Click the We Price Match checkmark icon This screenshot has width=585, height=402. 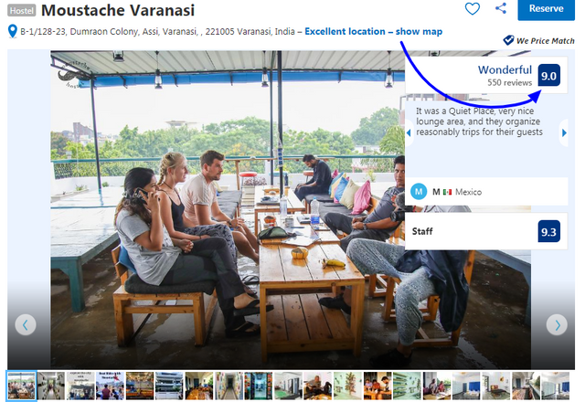(508, 40)
